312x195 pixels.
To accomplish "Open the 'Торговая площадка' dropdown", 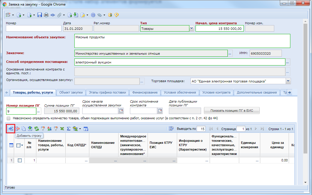I will point(288,81).
